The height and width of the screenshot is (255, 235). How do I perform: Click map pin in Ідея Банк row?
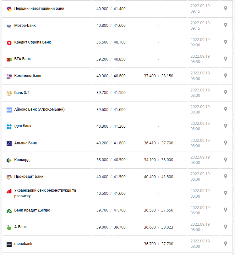click(x=225, y=126)
